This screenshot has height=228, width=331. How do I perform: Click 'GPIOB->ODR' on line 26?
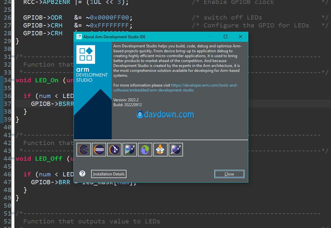point(43,18)
